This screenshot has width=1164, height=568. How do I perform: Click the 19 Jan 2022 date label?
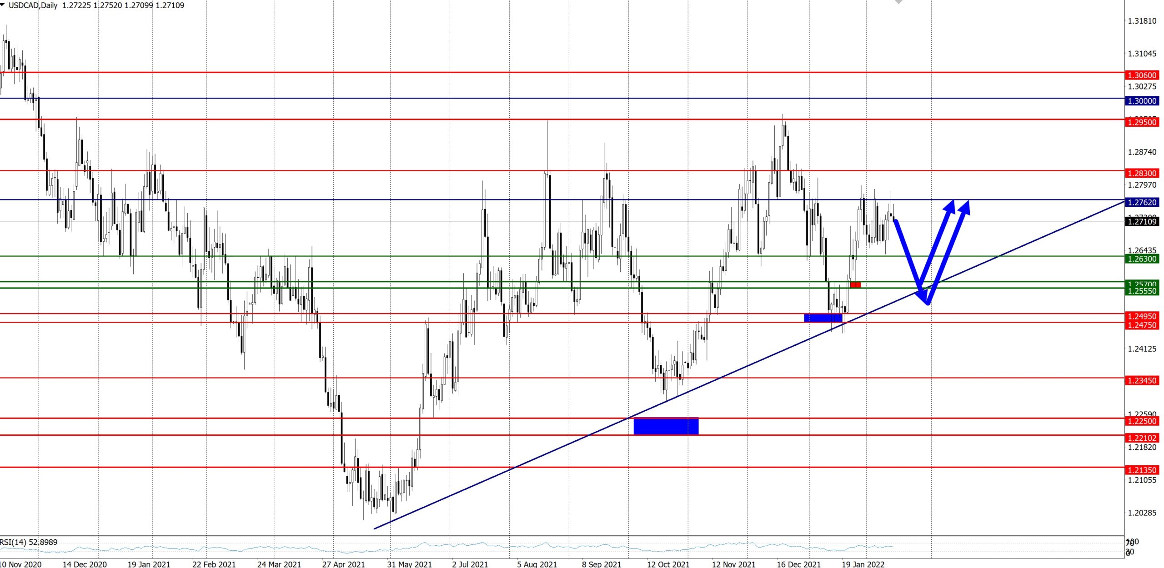click(863, 564)
